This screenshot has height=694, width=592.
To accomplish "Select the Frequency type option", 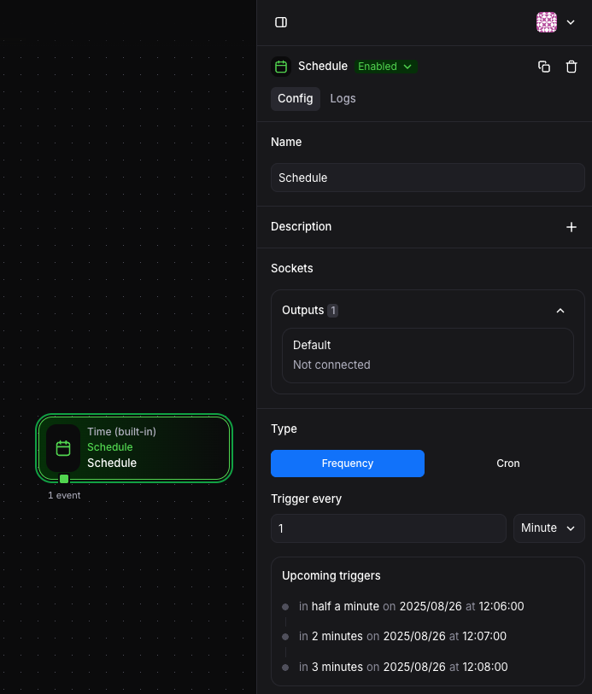I will pos(348,464).
